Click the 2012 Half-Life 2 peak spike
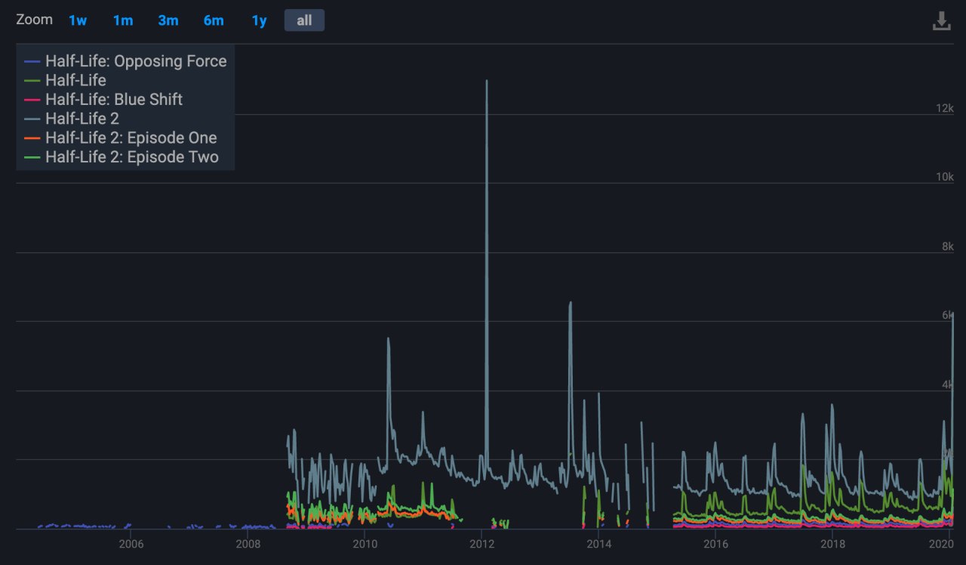 point(487,82)
